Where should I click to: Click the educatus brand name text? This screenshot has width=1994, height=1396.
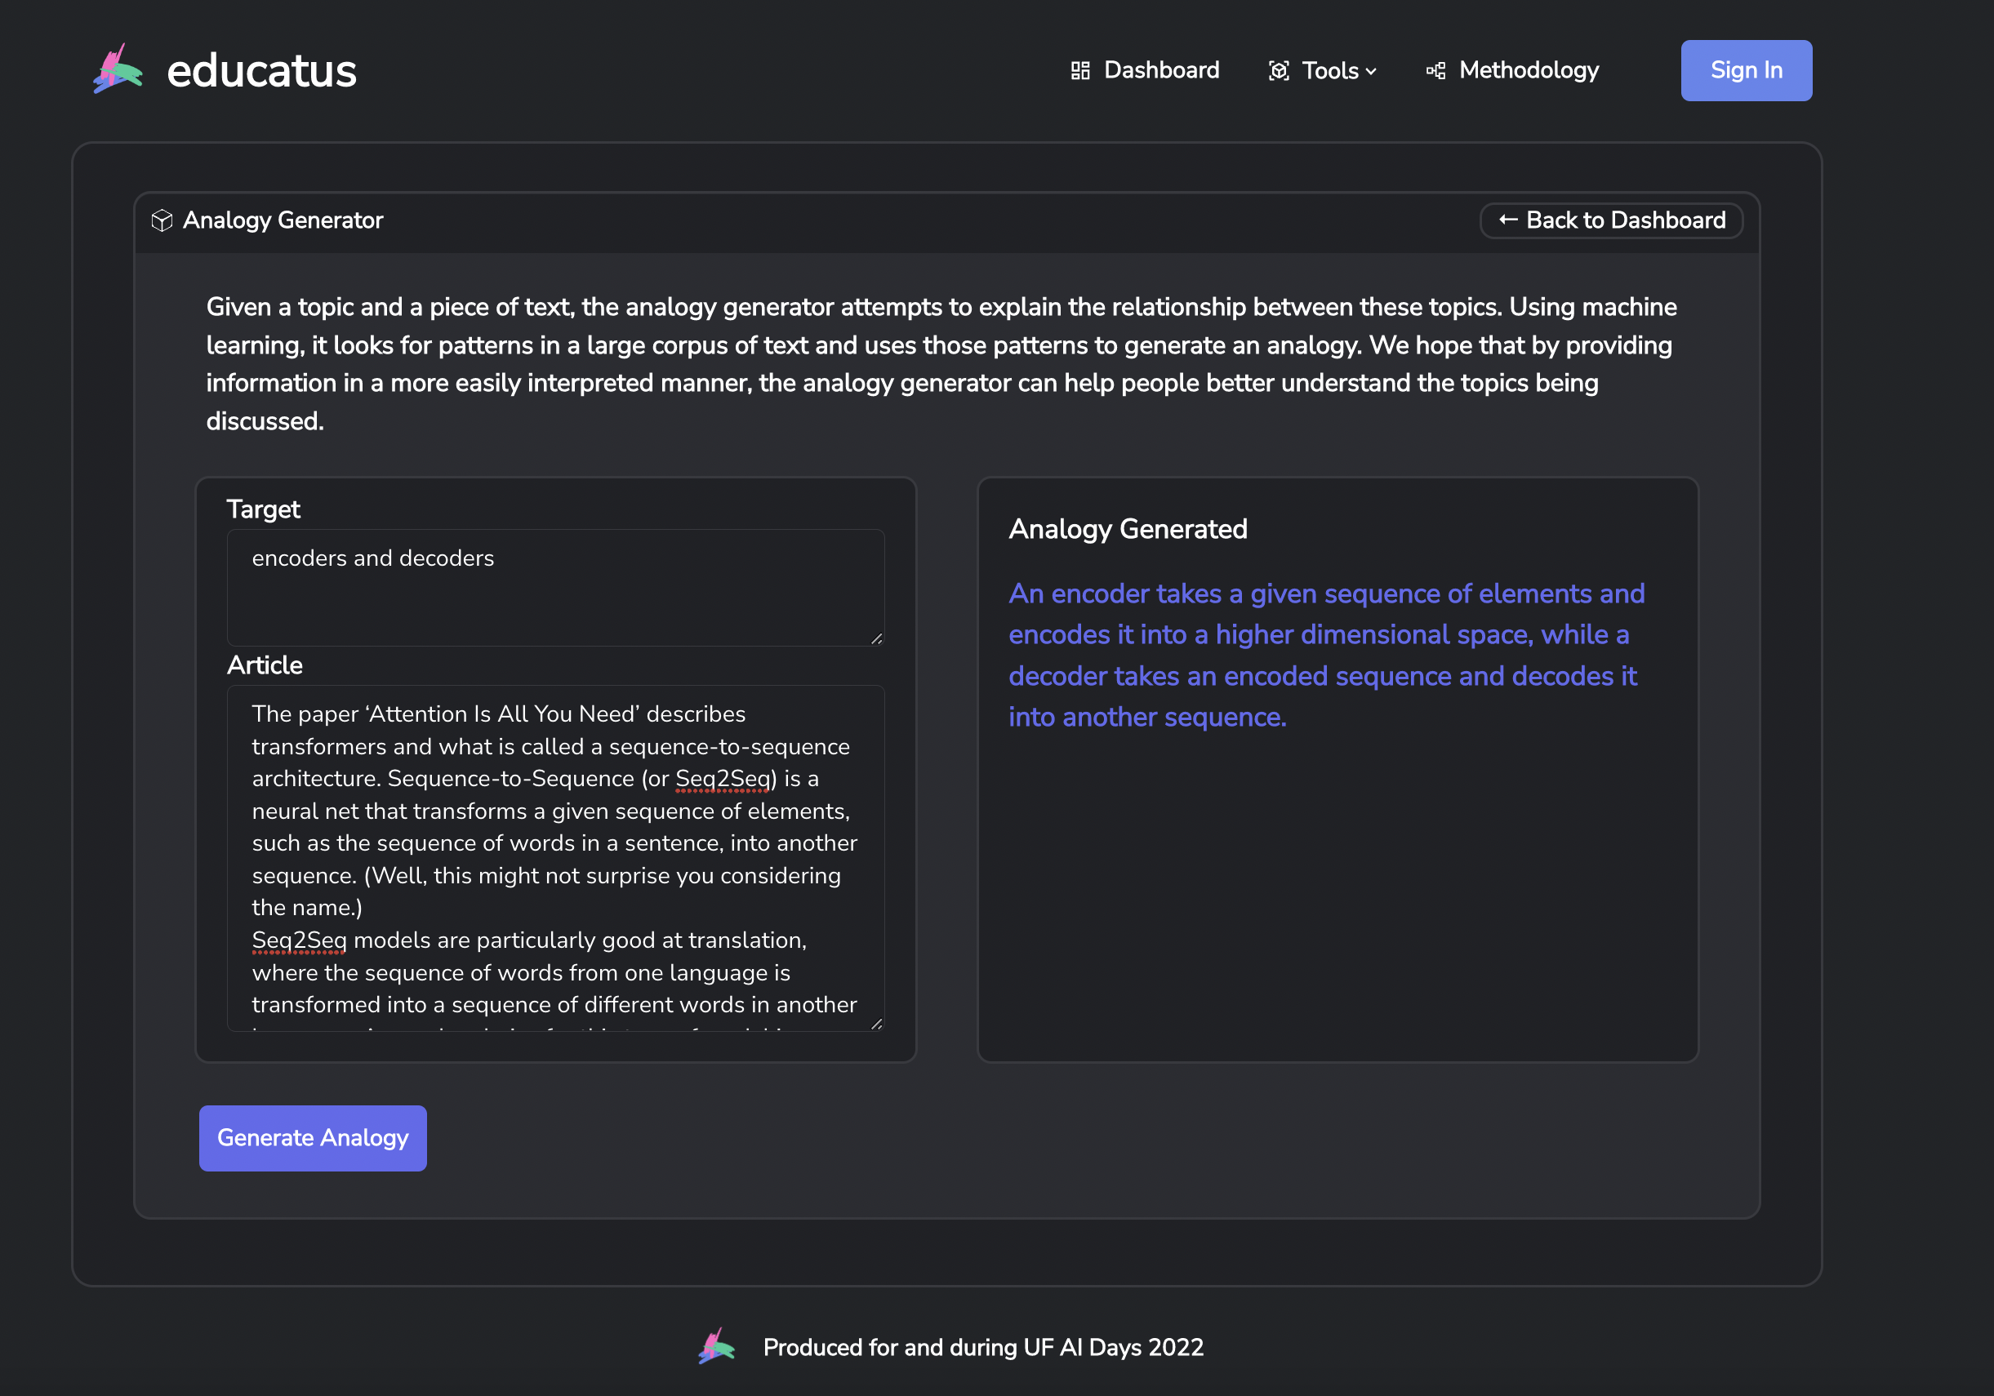[x=261, y=70]
